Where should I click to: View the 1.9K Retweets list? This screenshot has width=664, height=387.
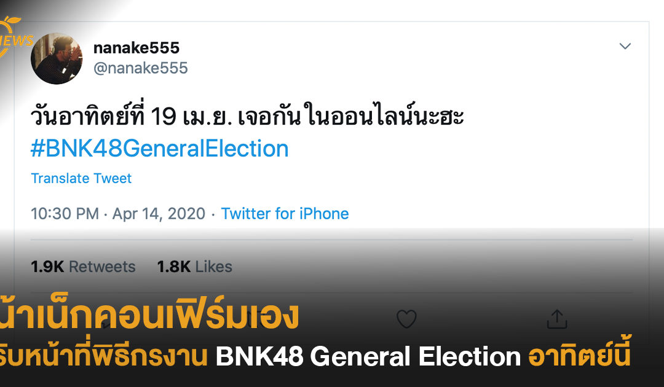[x=83, y=267]
